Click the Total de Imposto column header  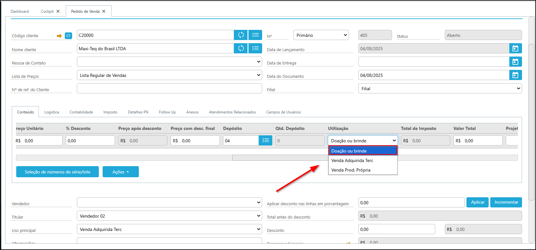point(418,128)
